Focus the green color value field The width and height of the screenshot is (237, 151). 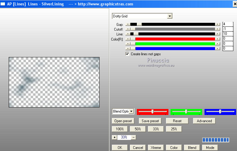coord(228,44)
